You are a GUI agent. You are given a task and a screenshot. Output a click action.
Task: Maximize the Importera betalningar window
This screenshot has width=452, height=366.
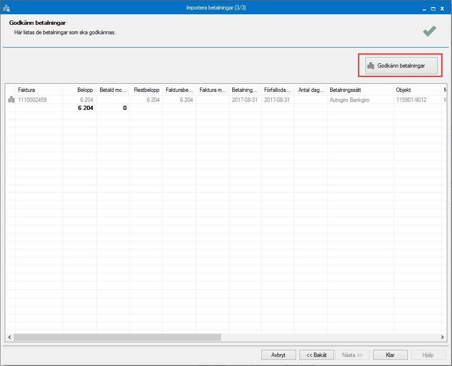[433, 9]
